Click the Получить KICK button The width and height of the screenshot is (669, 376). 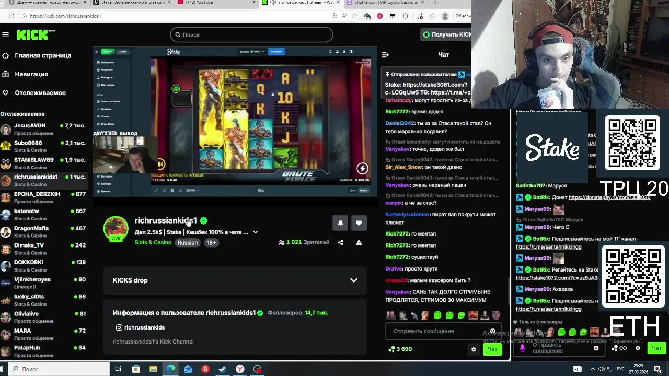[447, 34]
